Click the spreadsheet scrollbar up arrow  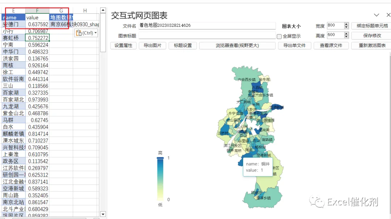tap(103, 10)
